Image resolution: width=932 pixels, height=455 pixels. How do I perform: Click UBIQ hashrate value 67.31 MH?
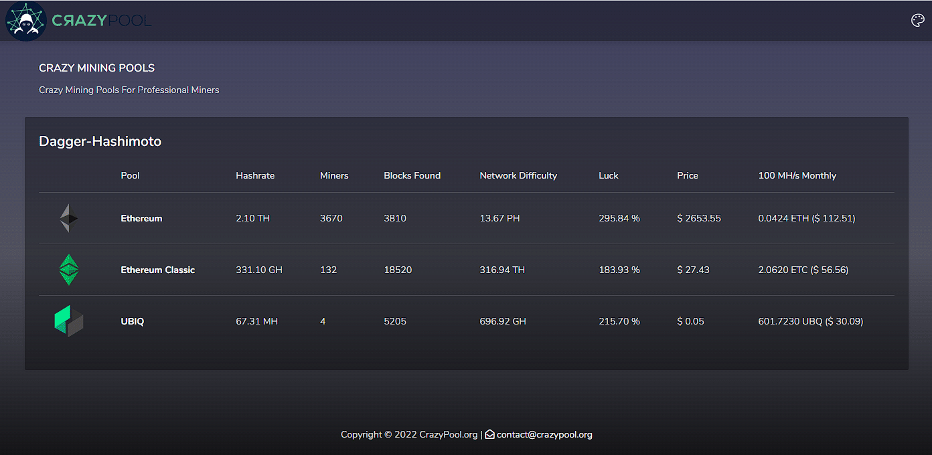tap(257, 321)
